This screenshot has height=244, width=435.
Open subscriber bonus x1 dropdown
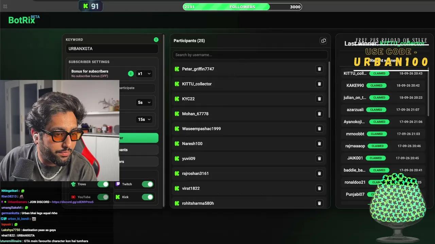pos(144,74)
